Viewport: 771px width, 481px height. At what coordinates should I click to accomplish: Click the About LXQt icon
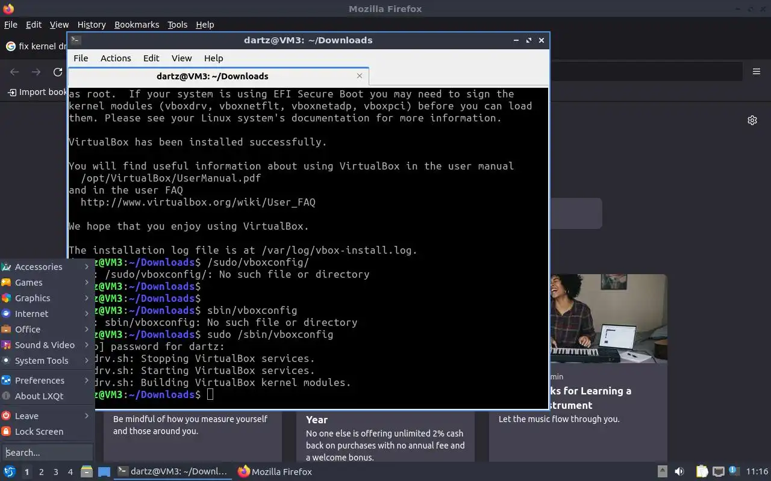pos(7,396)
